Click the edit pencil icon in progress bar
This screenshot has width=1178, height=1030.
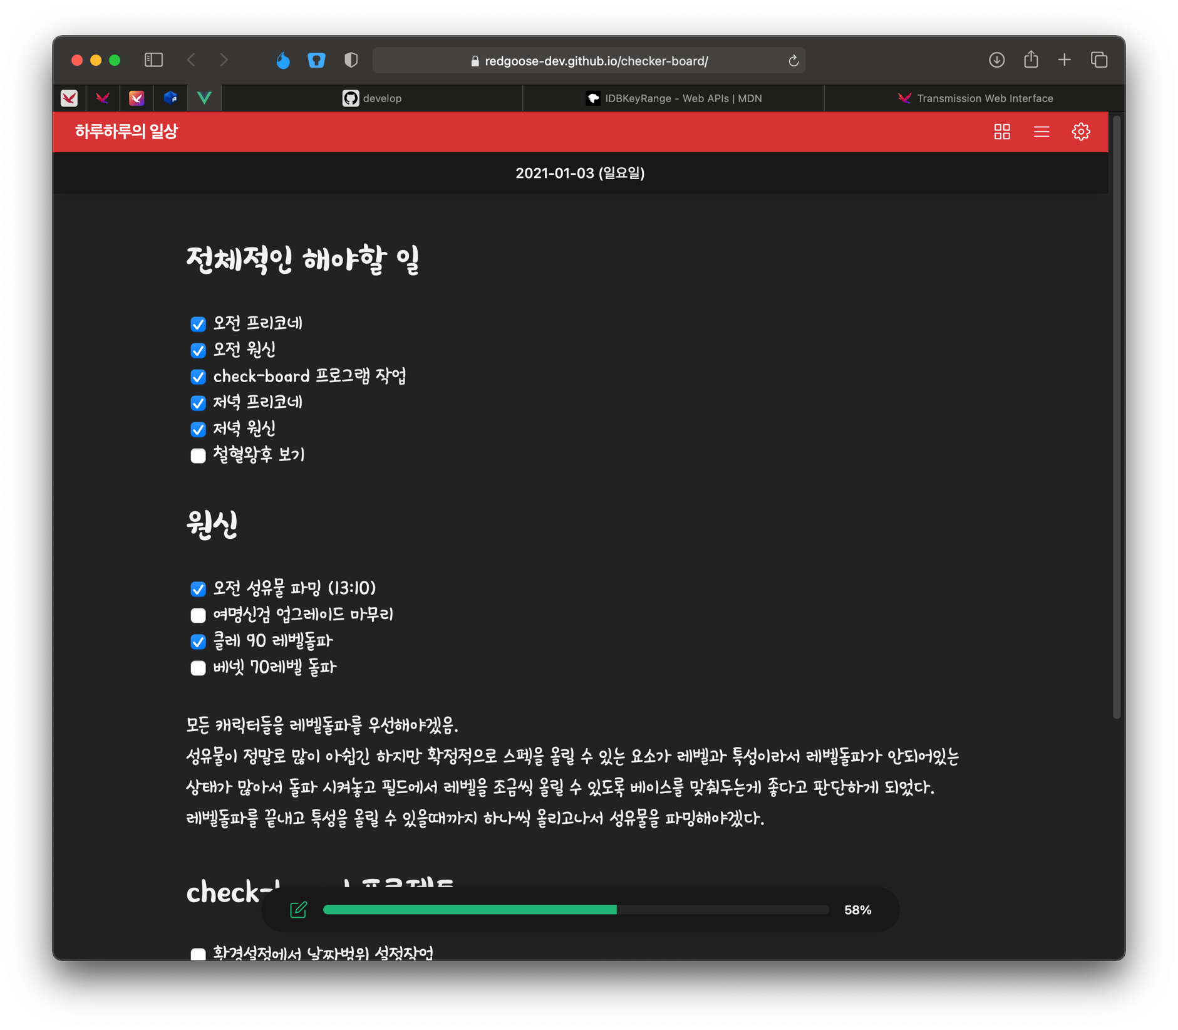point(298,909)
